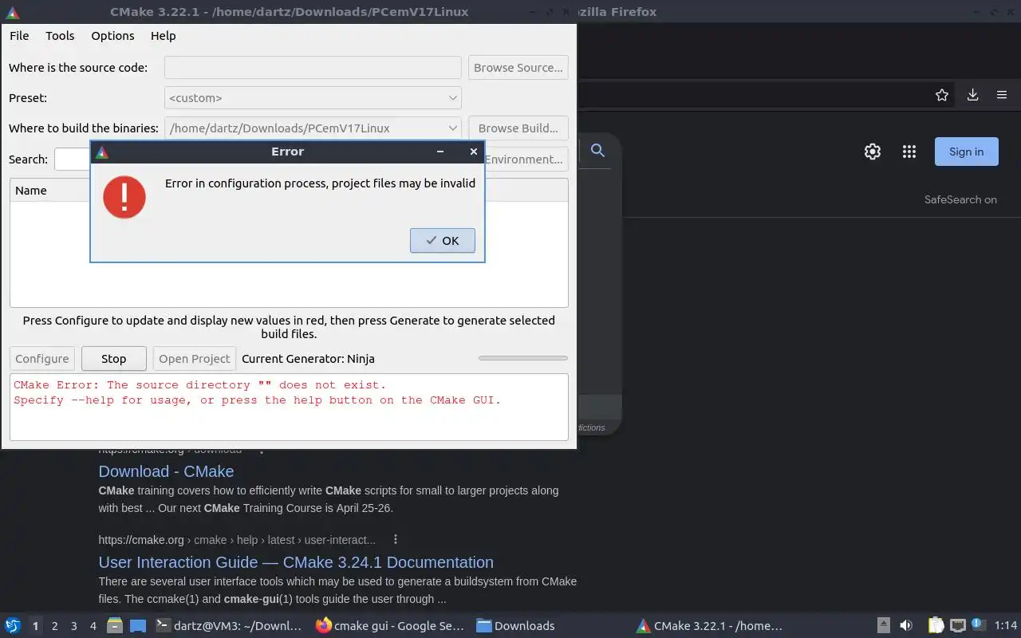The height and width of the screenshot is (638, 1021).
Task: Click the cmake.org help breadcrumb URL
Action: coord(237,540)
